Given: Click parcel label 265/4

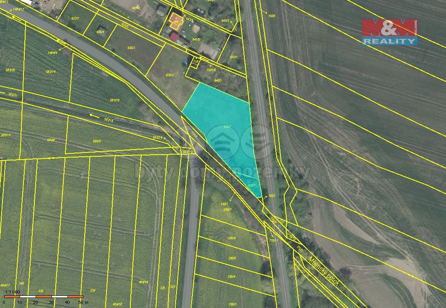Looking at the screenshot, I should point(231,277).
